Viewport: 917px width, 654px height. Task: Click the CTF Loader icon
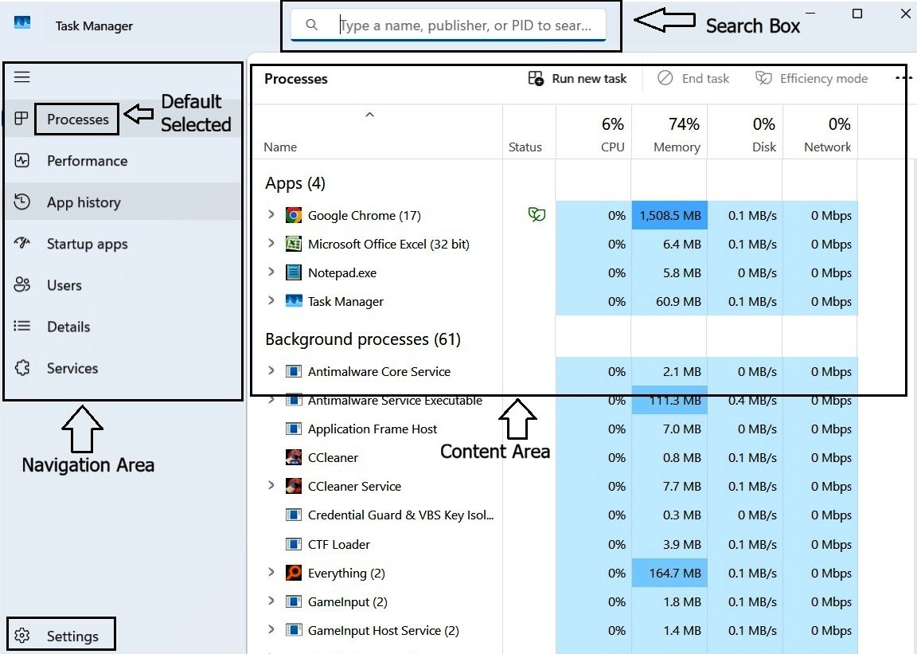(x=294, y=544)
